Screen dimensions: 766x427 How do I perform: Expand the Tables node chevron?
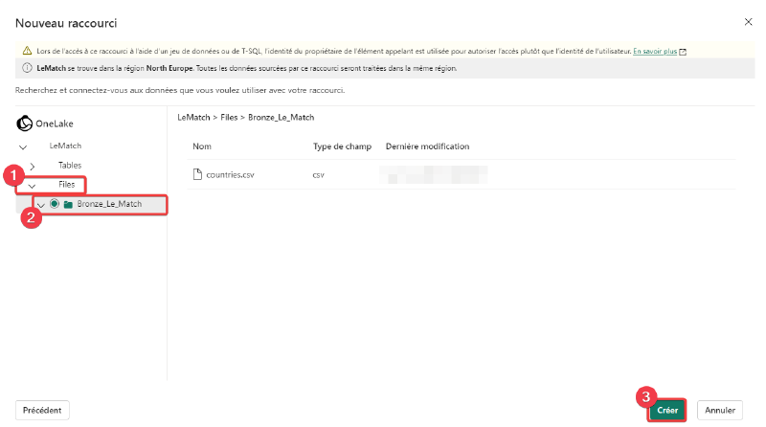point(33,167)
